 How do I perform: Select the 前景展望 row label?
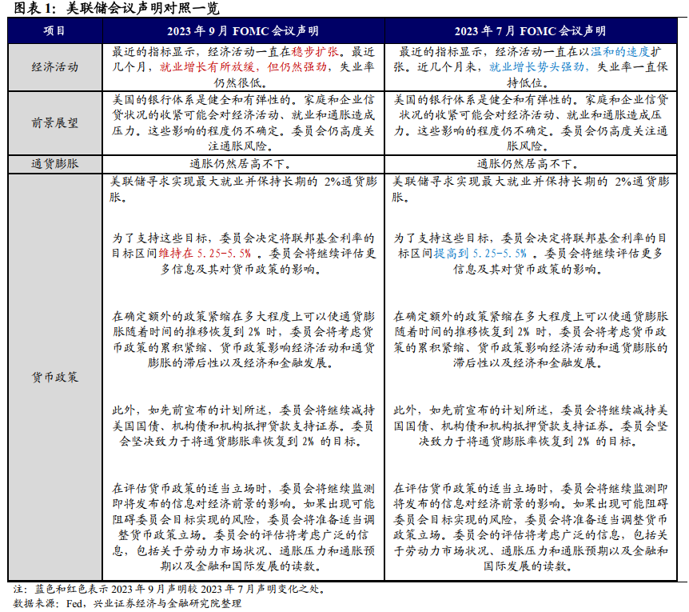pyautogui.click(x=55, y=123)
